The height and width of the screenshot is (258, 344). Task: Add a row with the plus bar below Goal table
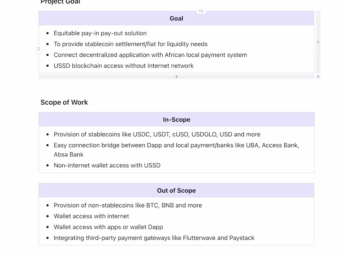(x=176, y=77)
